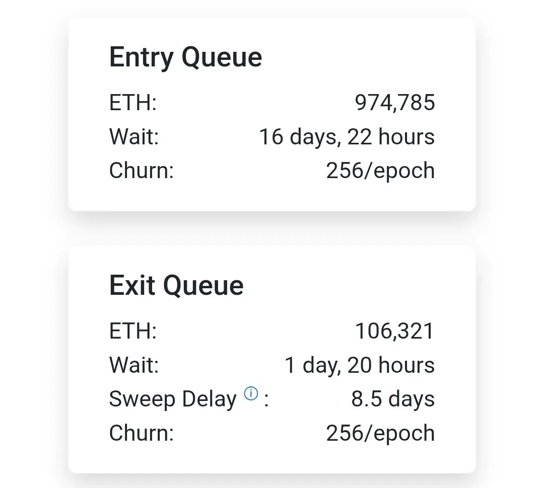Click empty space right of Entry Queue heading

(368, 57)
